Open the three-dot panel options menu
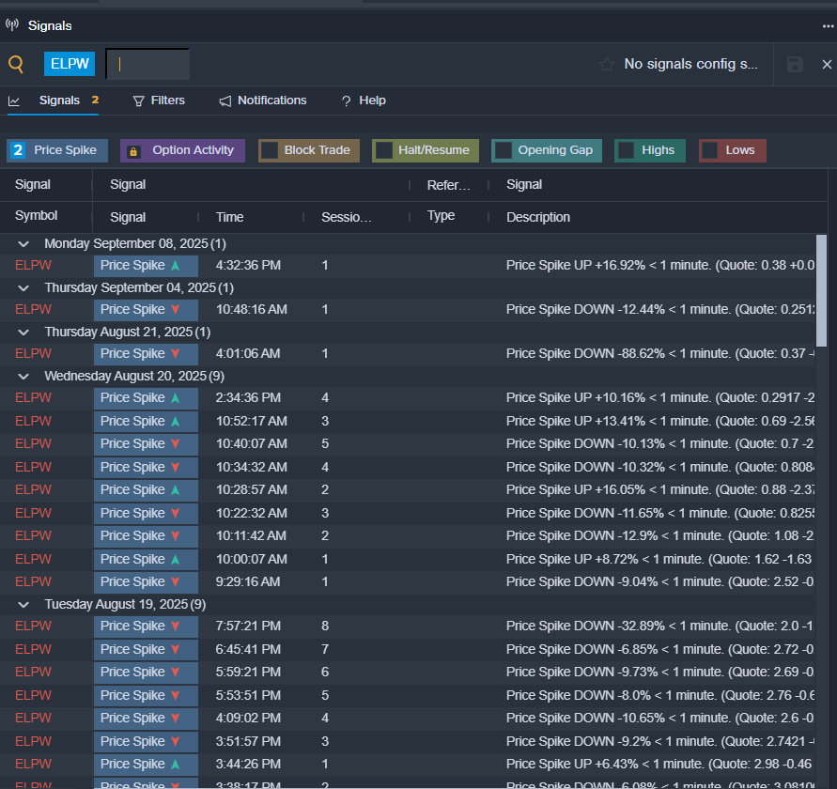The image size is (837, 789). tap(827, 25)
